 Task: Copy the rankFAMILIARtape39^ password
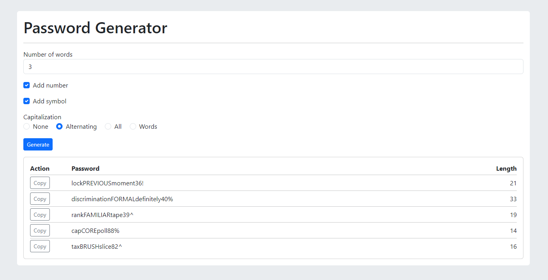pyautogui.click(x=40, y=214)
